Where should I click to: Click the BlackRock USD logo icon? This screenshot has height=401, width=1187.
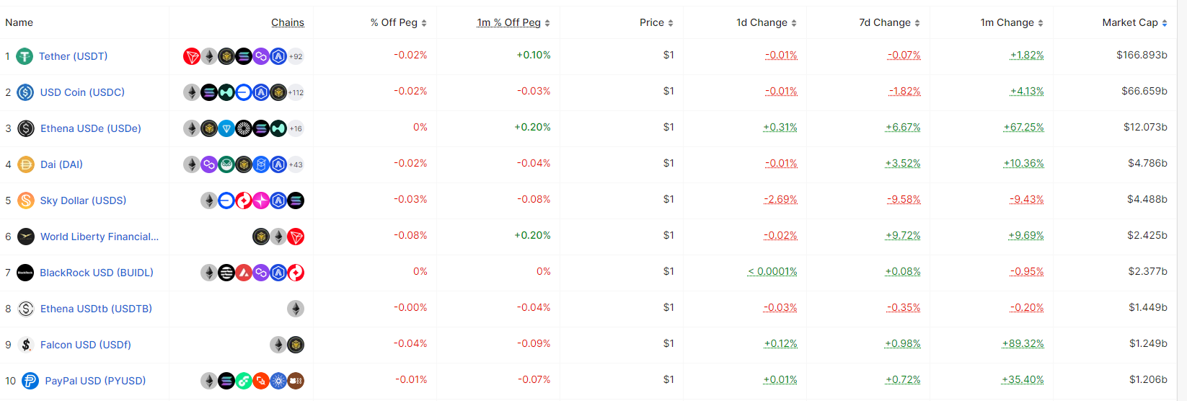[x=25, y=273]
